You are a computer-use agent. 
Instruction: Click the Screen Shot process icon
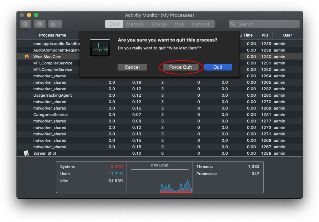point(27,153)
